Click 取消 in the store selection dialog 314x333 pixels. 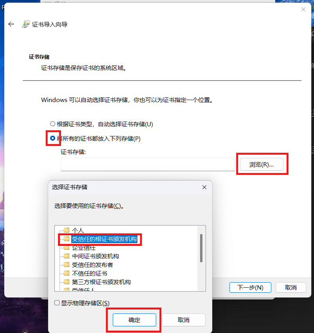pos(184,320)
